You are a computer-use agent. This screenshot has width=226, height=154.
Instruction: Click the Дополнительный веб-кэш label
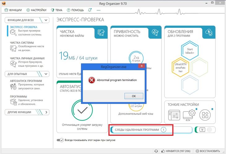(136, 114)
